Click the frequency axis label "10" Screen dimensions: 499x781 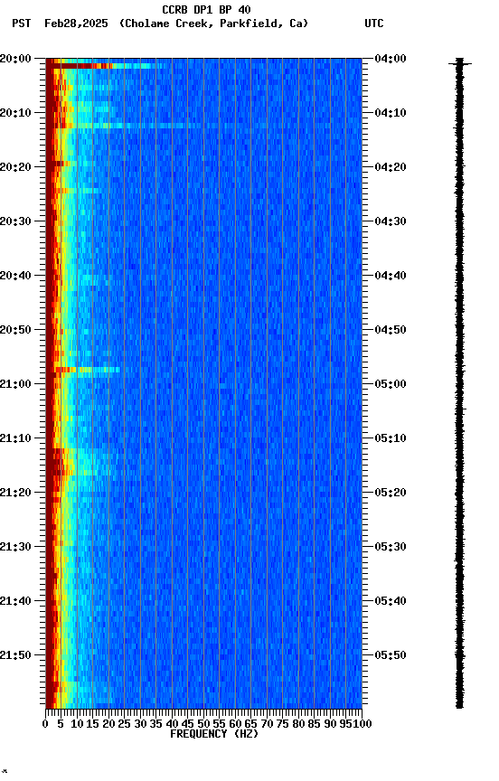coord(77,724)
